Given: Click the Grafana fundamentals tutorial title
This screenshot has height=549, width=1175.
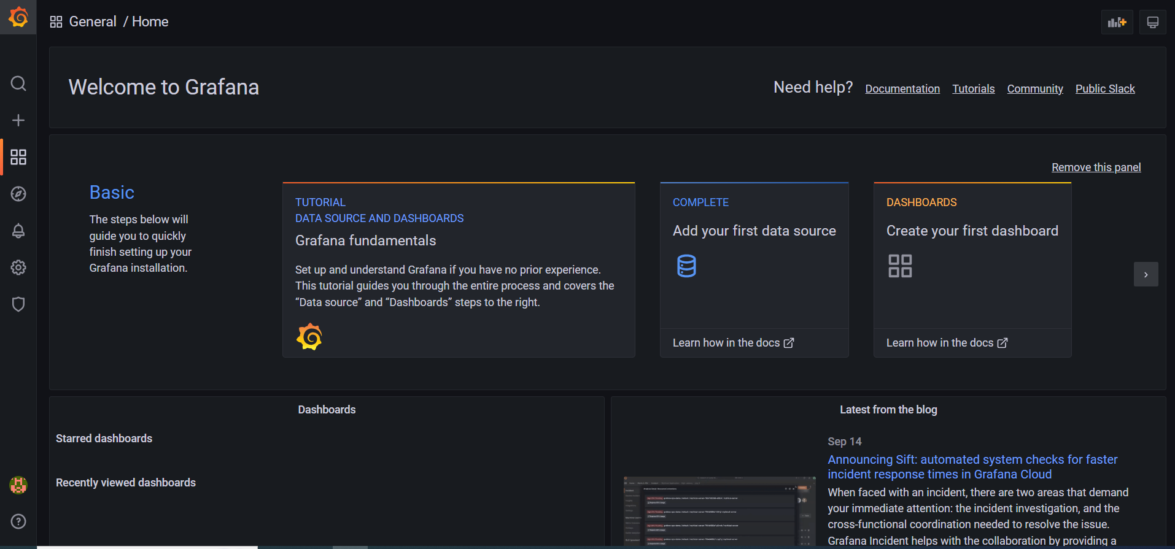Looking at the screenshot, I should (x=366, y=240).
